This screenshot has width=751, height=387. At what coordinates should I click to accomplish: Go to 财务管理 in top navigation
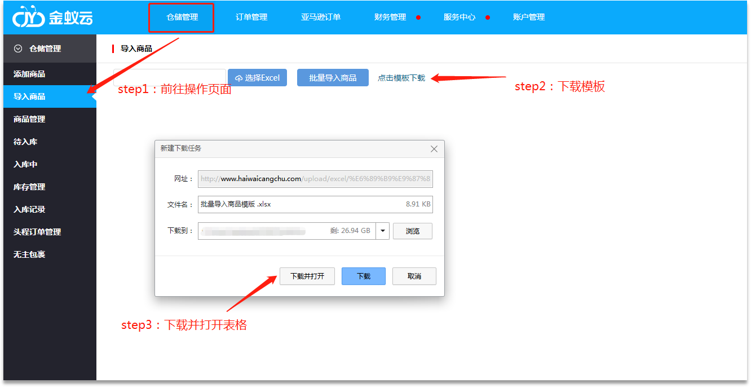point(390,17)
